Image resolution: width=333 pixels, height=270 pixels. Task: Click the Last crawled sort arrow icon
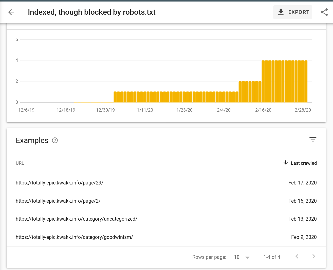pos(286,163)
